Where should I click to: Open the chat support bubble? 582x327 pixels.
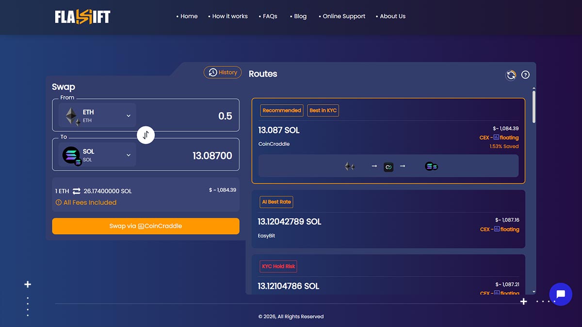pyautogui.click(x=561, y=294)
